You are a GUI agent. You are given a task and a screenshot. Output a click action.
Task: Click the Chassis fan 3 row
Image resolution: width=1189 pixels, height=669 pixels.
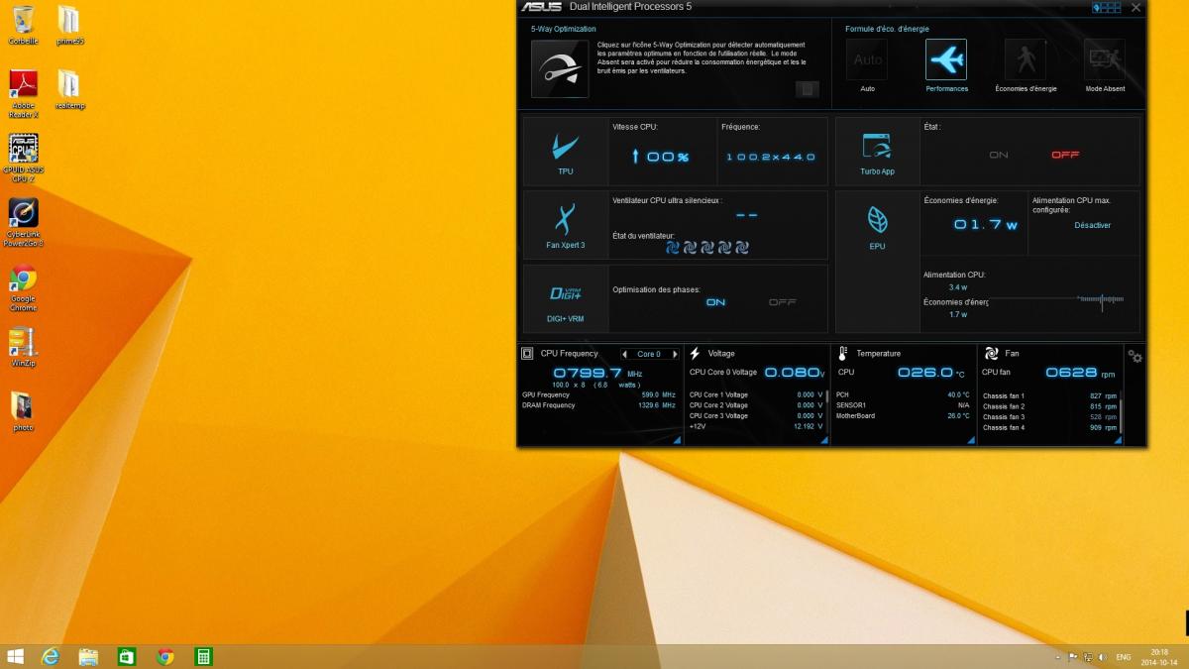tap(1050, 417)
